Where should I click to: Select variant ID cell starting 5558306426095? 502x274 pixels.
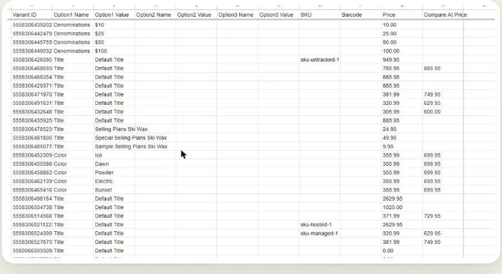tap(32, 59)
